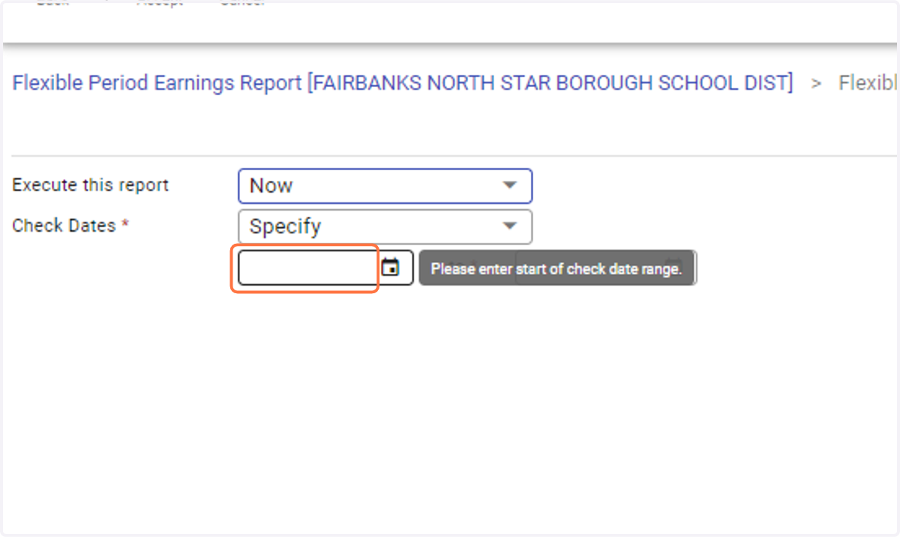Click the check date range tooltip
This screenshot has width=900, height=537.
[x=556, y=268]
